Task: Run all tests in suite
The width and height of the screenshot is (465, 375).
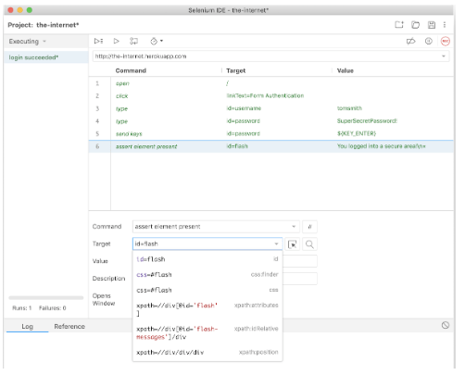Action: click(x=98, y=41)
